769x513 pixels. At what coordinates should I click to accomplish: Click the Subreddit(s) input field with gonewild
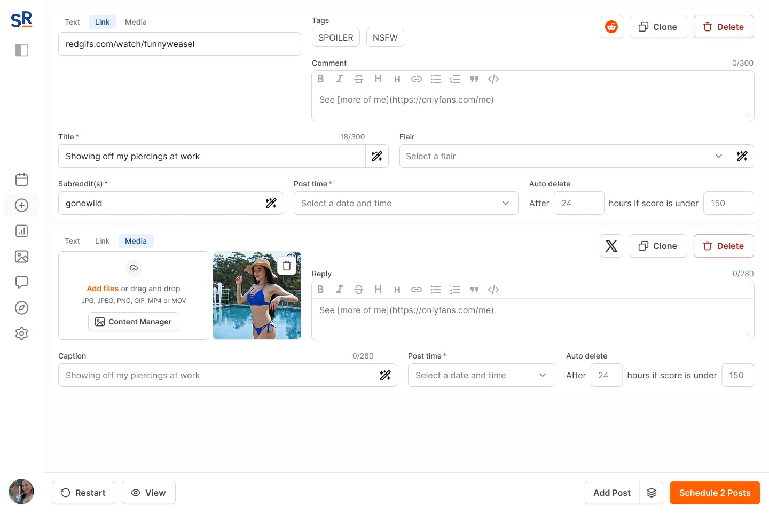(159, 203)
